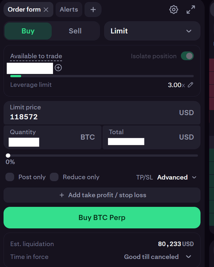Click Add take profit / stop loss
214x267 pixels.
point(102,195)
